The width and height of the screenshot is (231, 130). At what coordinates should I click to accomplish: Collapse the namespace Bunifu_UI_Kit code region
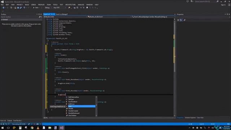47,39
